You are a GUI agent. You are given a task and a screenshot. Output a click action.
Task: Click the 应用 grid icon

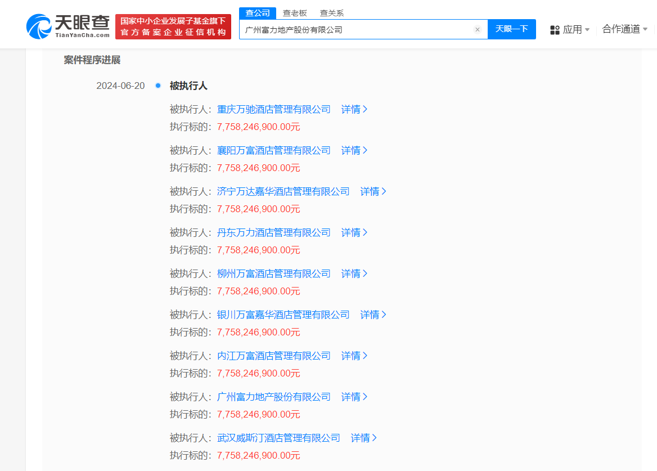pos(555,30)
